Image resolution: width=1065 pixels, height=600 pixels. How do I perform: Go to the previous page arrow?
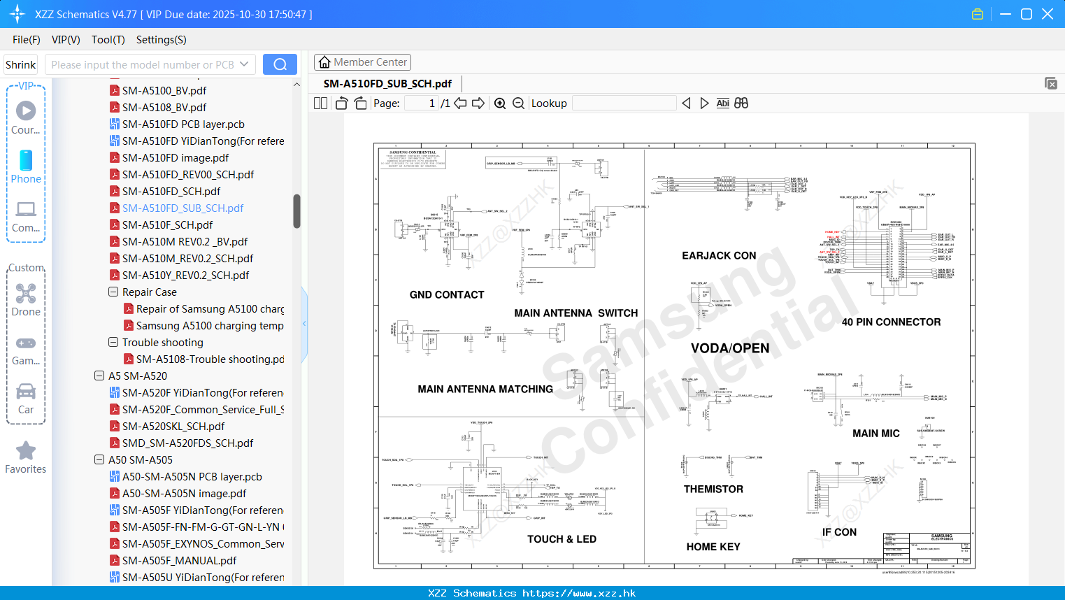coord(460,103)
